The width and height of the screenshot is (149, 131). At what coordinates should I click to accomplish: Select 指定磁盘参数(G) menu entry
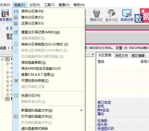pyautogui.click(x=49, y=62)
